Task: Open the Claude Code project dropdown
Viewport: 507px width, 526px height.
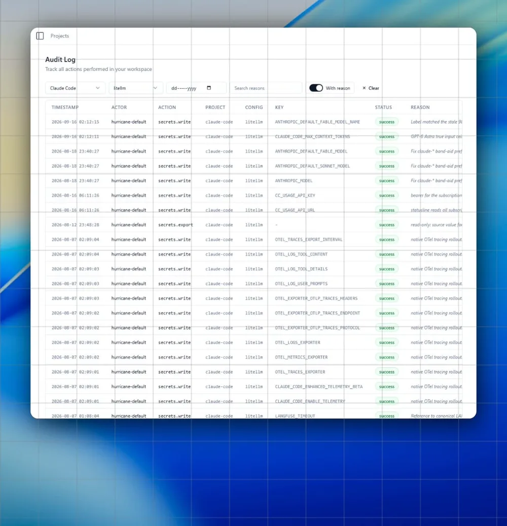Action: click(75, 88)
